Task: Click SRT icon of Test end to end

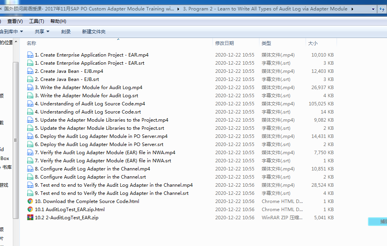Action: point(30,193)
